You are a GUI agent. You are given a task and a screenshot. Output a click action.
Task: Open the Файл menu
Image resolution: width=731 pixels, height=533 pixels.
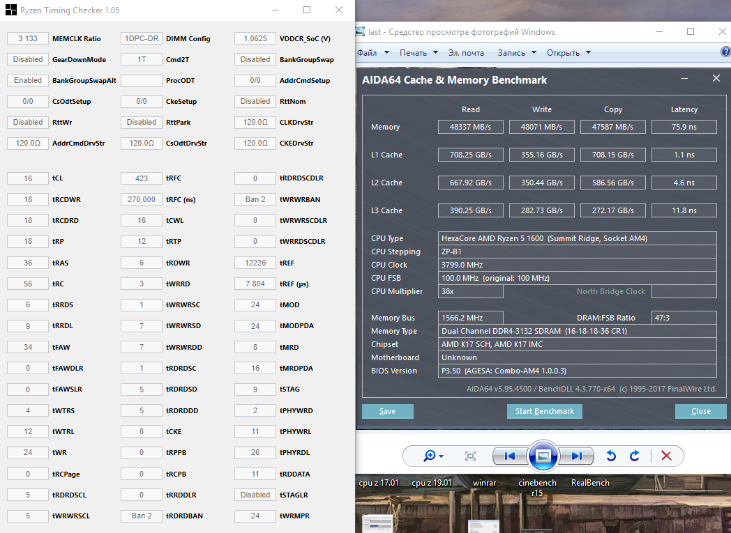(x=373, y=52)
